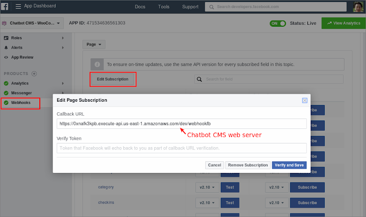Select the APP ID number text
The image size is (366, 217).
click(x=106, y=23)
